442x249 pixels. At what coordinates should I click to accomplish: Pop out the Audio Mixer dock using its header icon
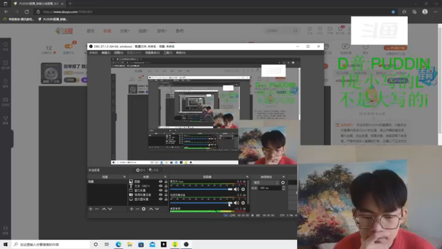[x=247, y=177]
